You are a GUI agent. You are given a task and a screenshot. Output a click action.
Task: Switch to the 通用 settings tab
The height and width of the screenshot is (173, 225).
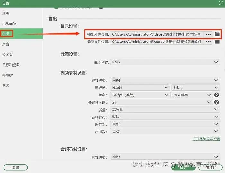pos(22,13)
